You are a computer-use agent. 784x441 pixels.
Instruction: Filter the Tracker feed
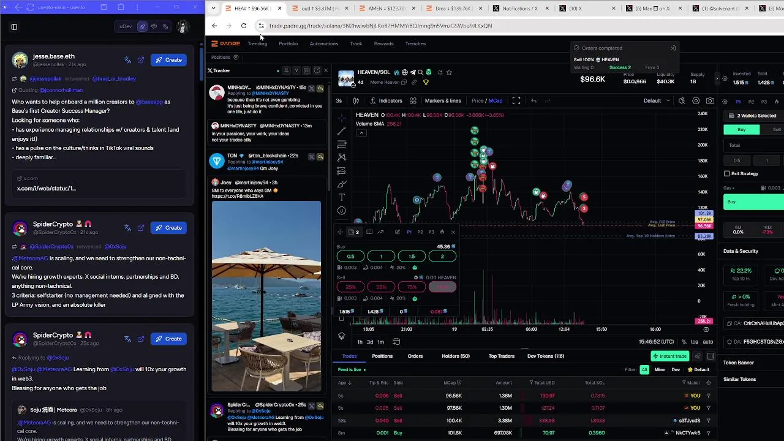[296, 70]
